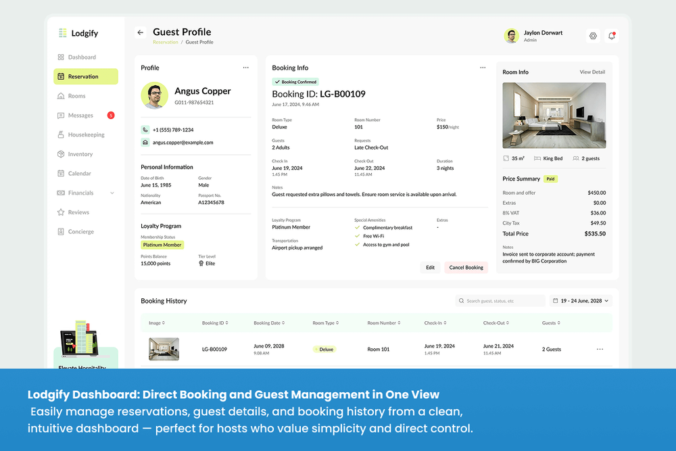This screenshot has height=451, width=676.
Task: Open settings gear icon in header
Action: [594, 37]
